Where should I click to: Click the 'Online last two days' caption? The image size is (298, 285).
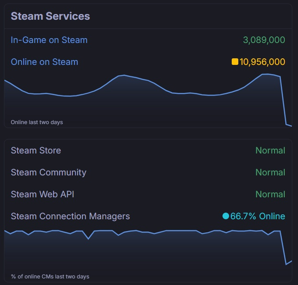37,122
